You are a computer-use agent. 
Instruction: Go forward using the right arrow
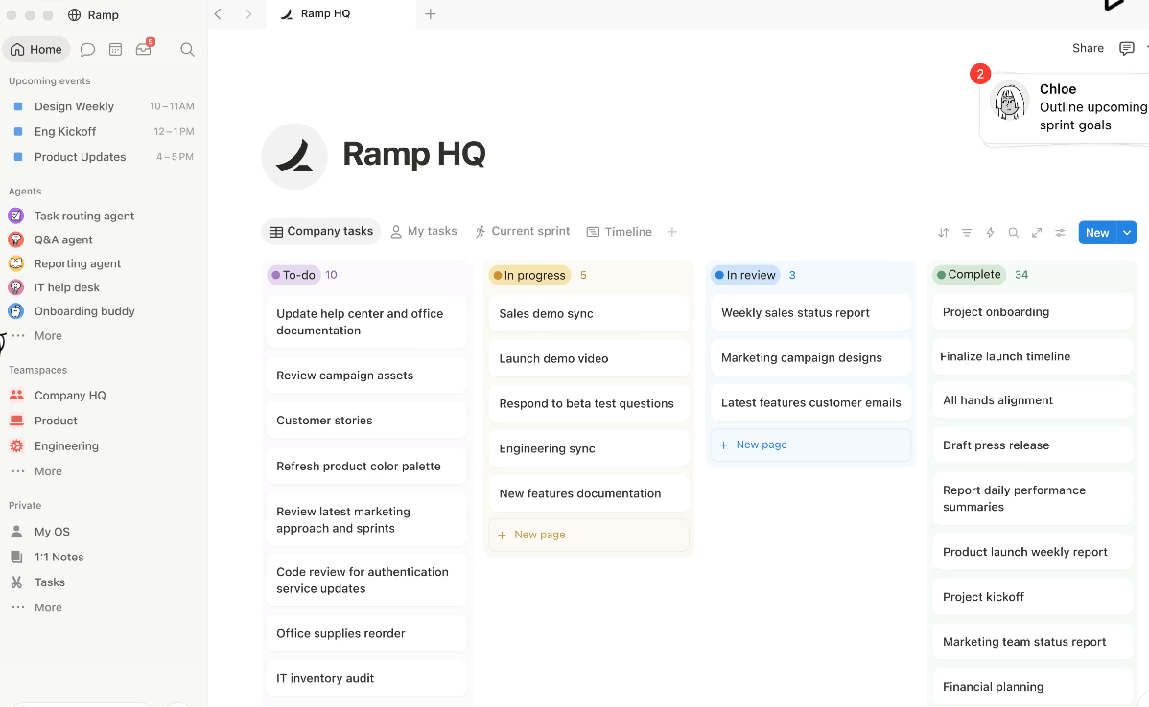[x=248, y=14]
